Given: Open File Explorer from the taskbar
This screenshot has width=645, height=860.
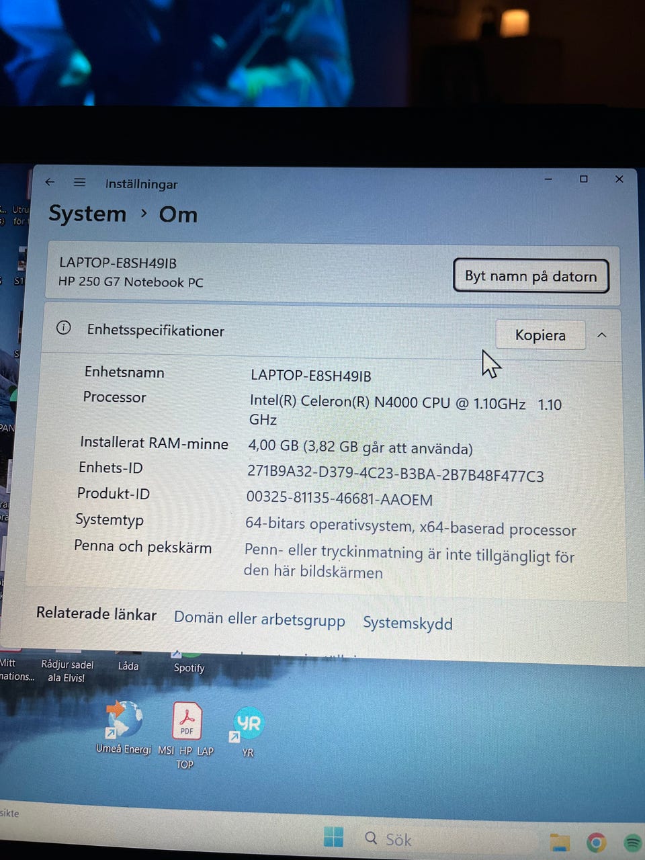Looking at the screenshot, I should (560, 842).
